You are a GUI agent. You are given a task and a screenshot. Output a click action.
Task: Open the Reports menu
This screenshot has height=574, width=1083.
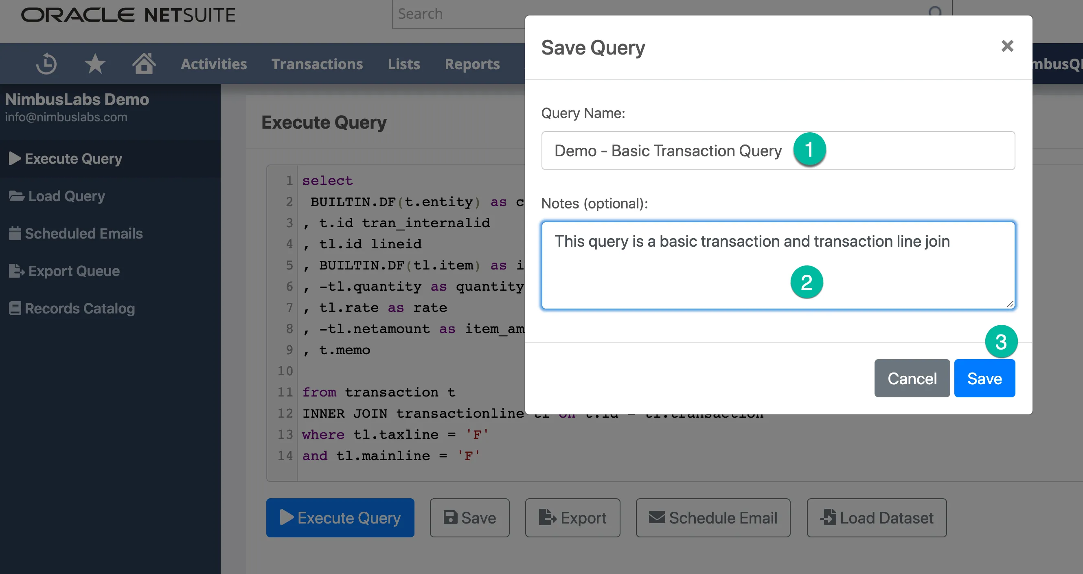tap(472, 64)
